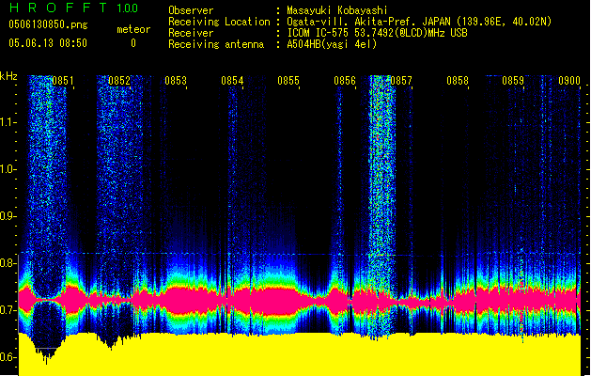591x376 pixels.
Task: Click the 0900 time marker
Action: click(569, 81)
